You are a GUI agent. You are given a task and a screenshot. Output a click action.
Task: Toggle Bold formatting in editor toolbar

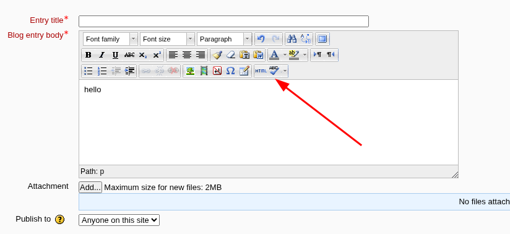coord(88,55)
